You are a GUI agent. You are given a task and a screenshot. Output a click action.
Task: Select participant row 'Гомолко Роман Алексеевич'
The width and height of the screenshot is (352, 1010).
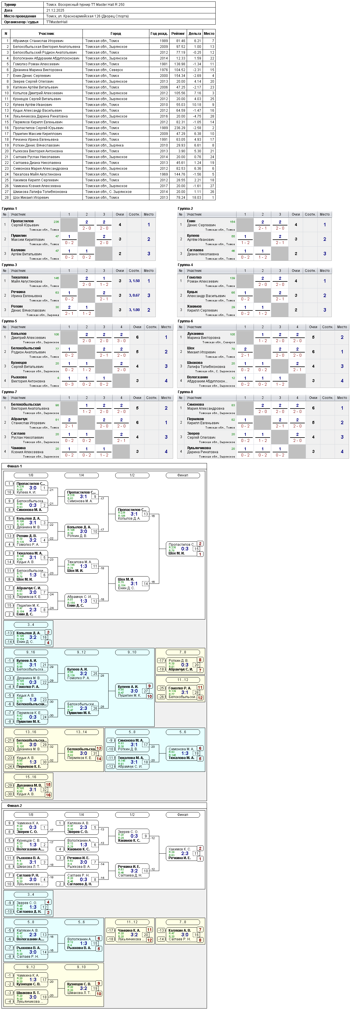point(108,64)
